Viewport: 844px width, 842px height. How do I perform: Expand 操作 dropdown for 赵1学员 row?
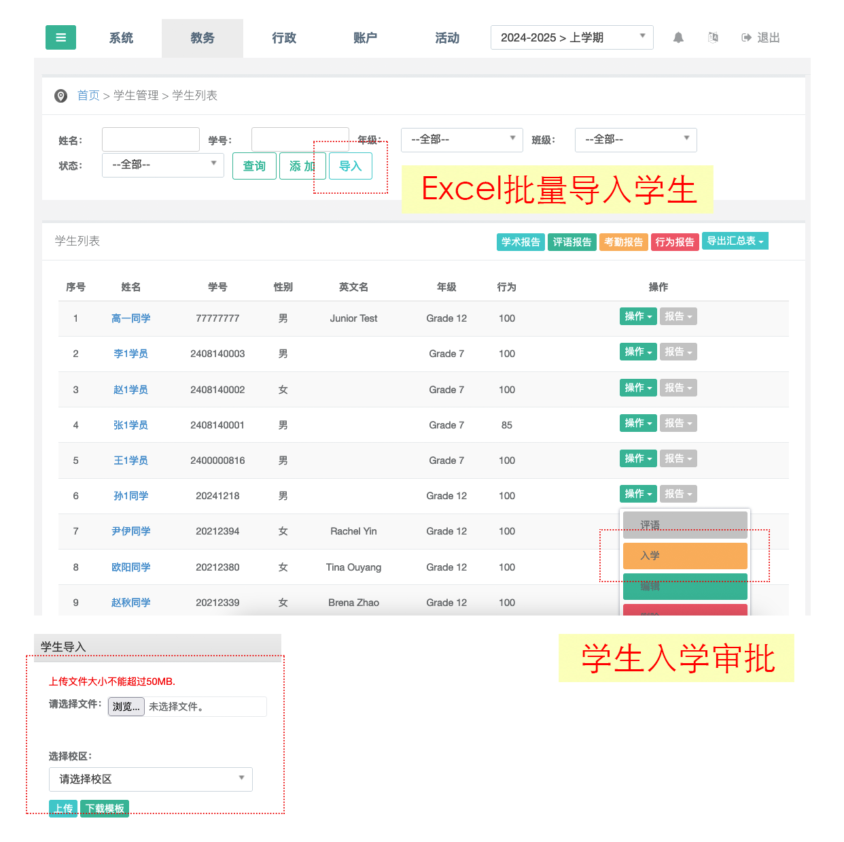[x=638, y=388]
